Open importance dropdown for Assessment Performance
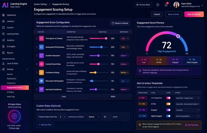The image size is (207, 133). tap(125, 47)
